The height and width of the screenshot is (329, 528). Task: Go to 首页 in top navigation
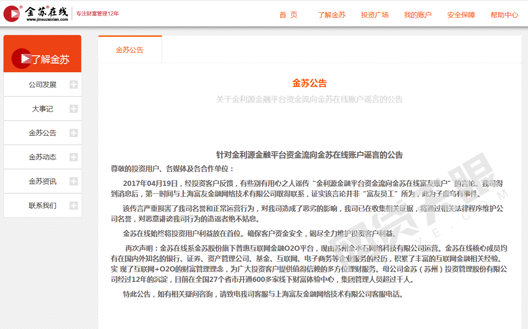tap(289, 15)
